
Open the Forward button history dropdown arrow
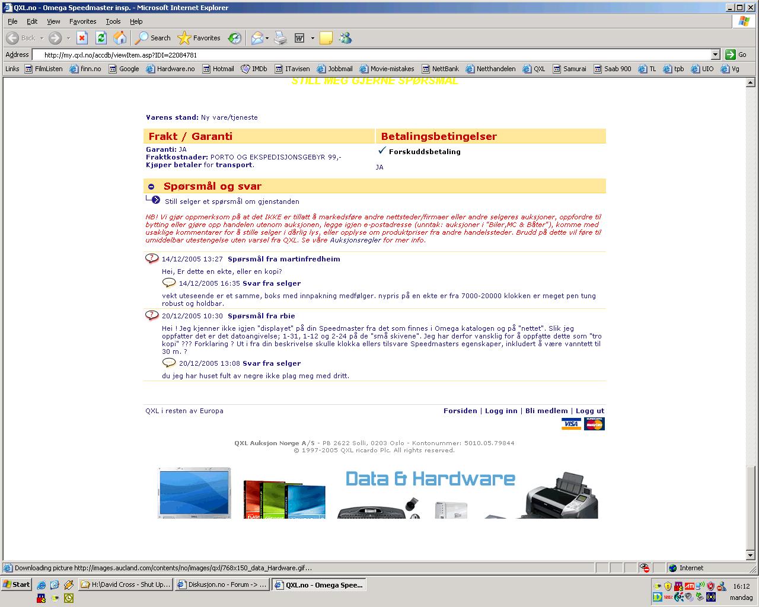68,38
